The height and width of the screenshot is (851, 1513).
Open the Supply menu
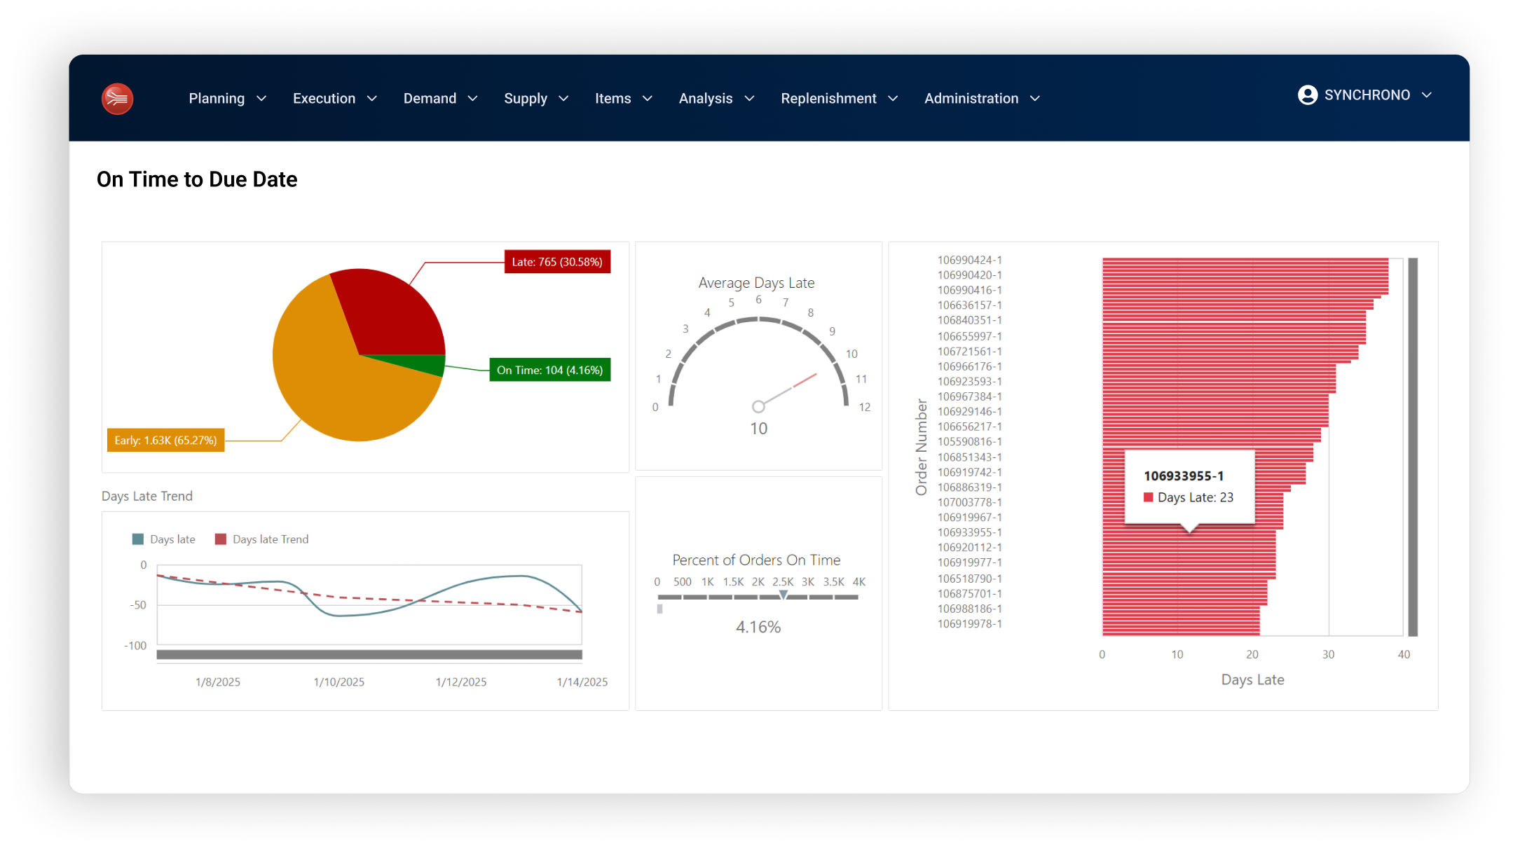click(x=525, y=99)
